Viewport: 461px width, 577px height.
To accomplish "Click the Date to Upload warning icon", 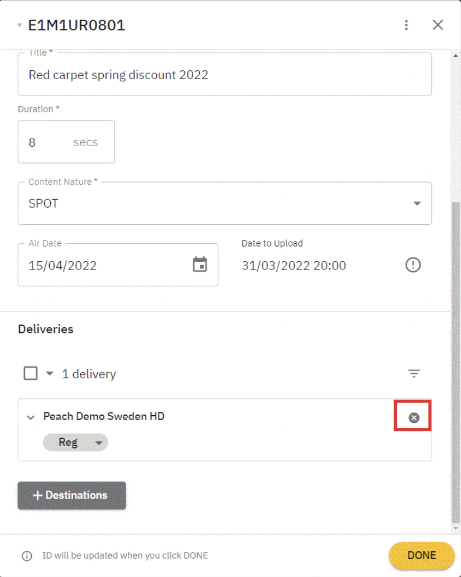I will (x=412, y=265).
